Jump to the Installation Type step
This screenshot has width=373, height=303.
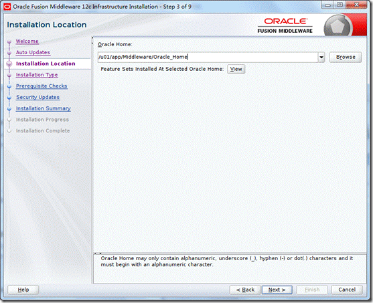37,75
